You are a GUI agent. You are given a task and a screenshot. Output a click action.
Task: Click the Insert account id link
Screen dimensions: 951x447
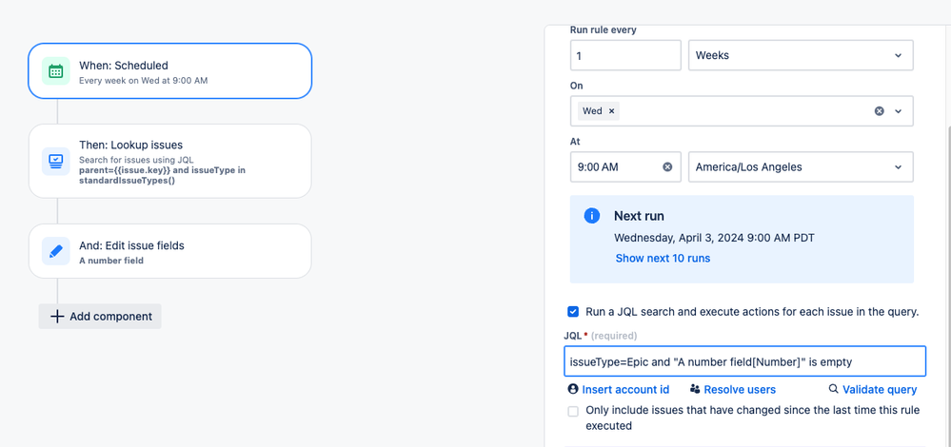tap(625, 389)
